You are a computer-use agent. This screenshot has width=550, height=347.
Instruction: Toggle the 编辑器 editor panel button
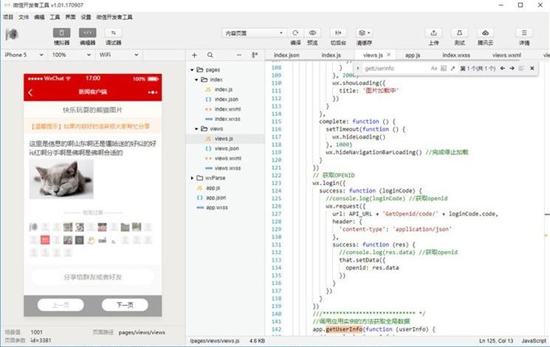coord(87,33)
